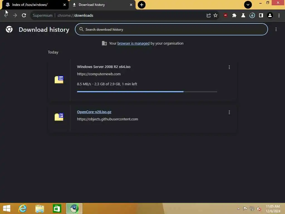The image size is (285, 214).
Task: Open the Windows Start button
Action: tap(7, 208)
